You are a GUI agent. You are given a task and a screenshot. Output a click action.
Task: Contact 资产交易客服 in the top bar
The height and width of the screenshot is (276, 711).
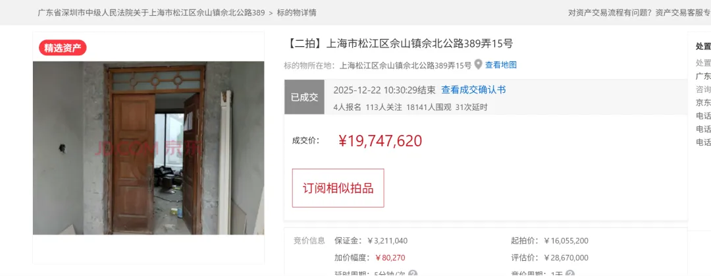pos(683,13)
